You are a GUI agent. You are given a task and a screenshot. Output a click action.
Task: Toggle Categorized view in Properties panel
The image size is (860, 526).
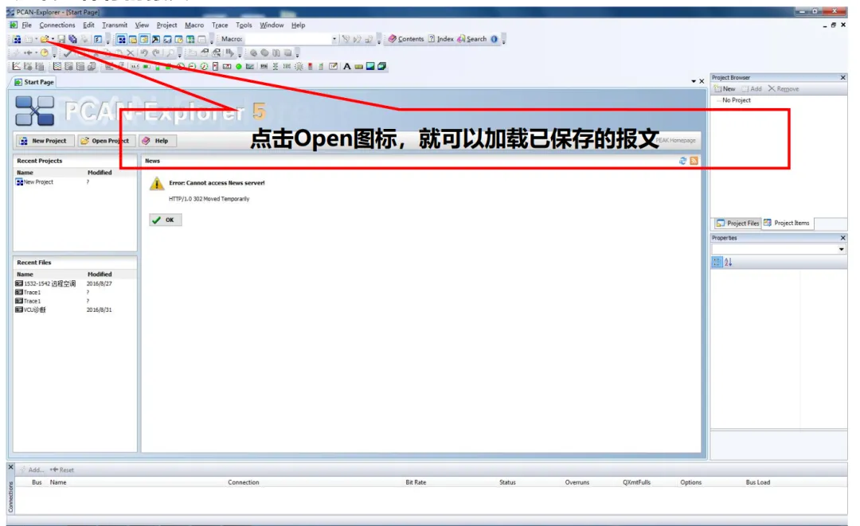tap(717, 262)
